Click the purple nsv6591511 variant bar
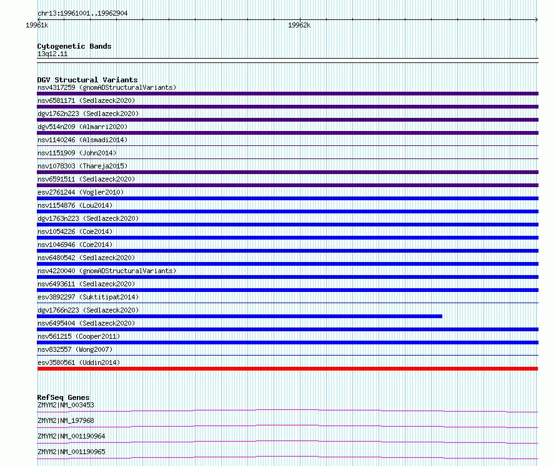This screenshot has height=466, width=556. (287, 185)
